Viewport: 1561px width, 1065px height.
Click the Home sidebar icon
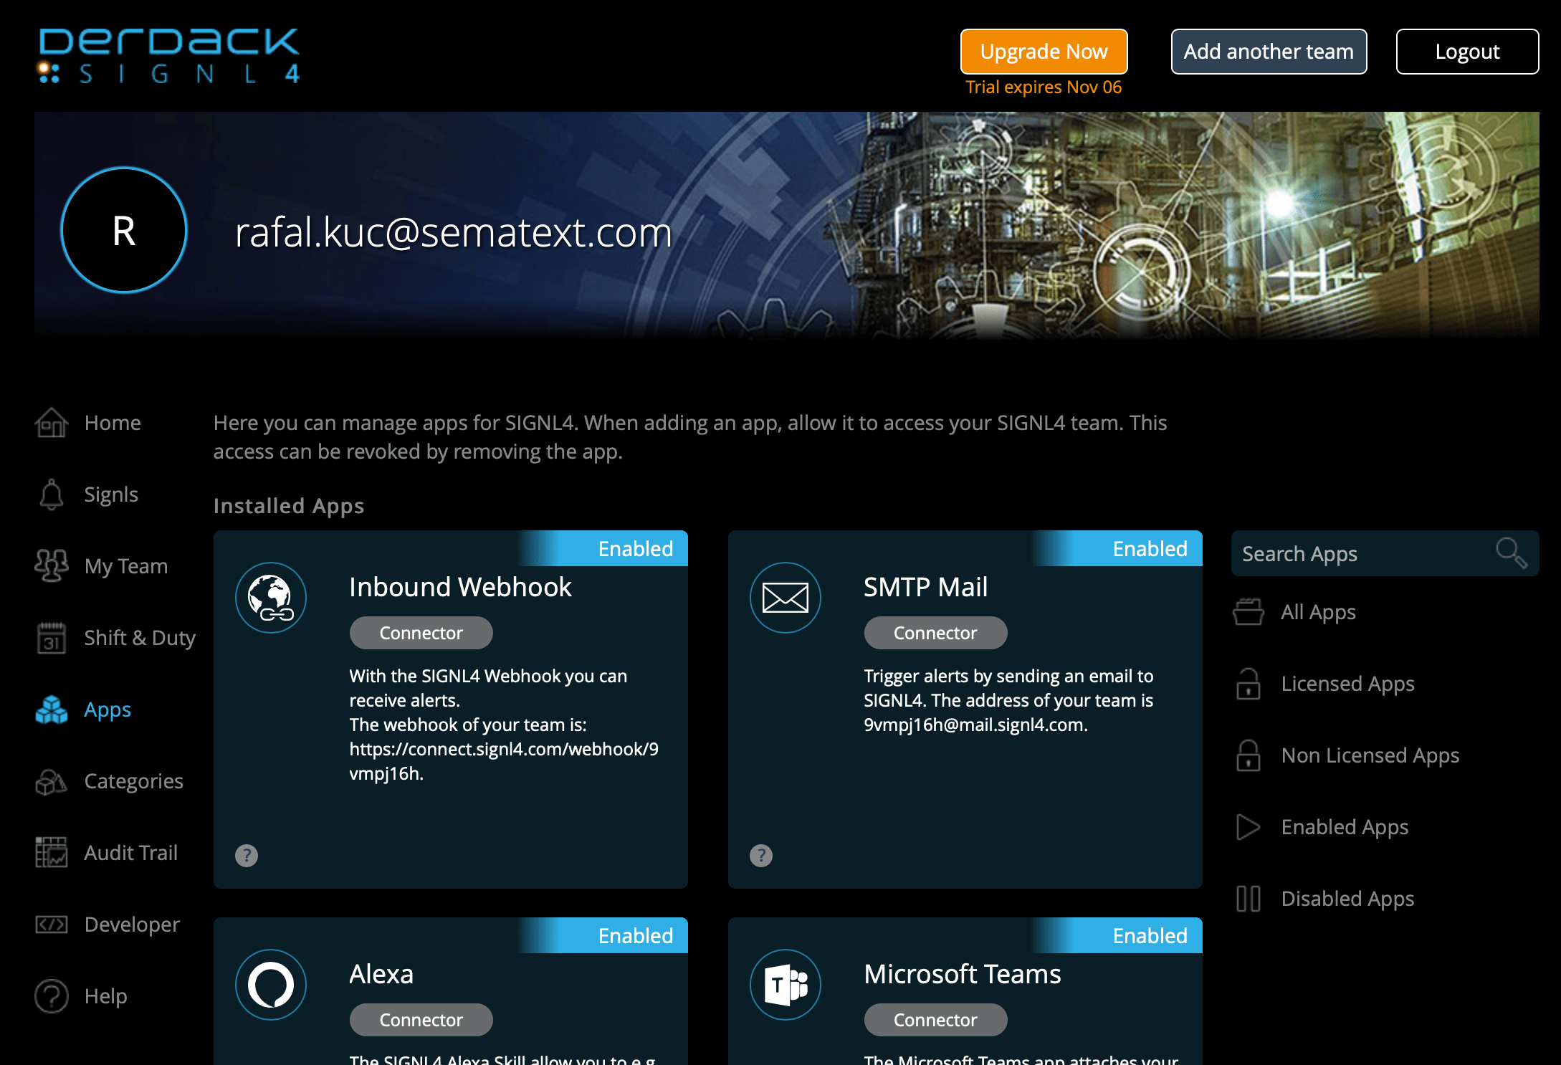pos(51,421)
